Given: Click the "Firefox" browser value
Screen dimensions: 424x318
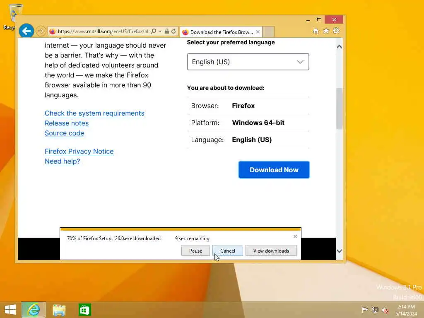Looking at the screenshot, I should point(243,106).
